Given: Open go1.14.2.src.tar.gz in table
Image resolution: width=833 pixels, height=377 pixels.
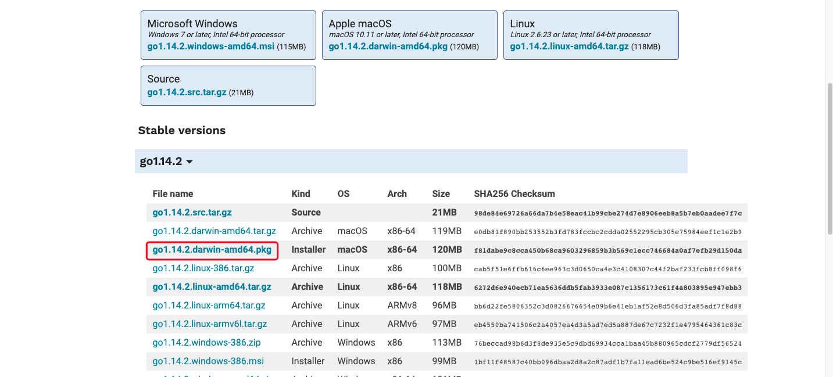Looking at the screenshot, I should pyautogui.click(x=192, y=213).
